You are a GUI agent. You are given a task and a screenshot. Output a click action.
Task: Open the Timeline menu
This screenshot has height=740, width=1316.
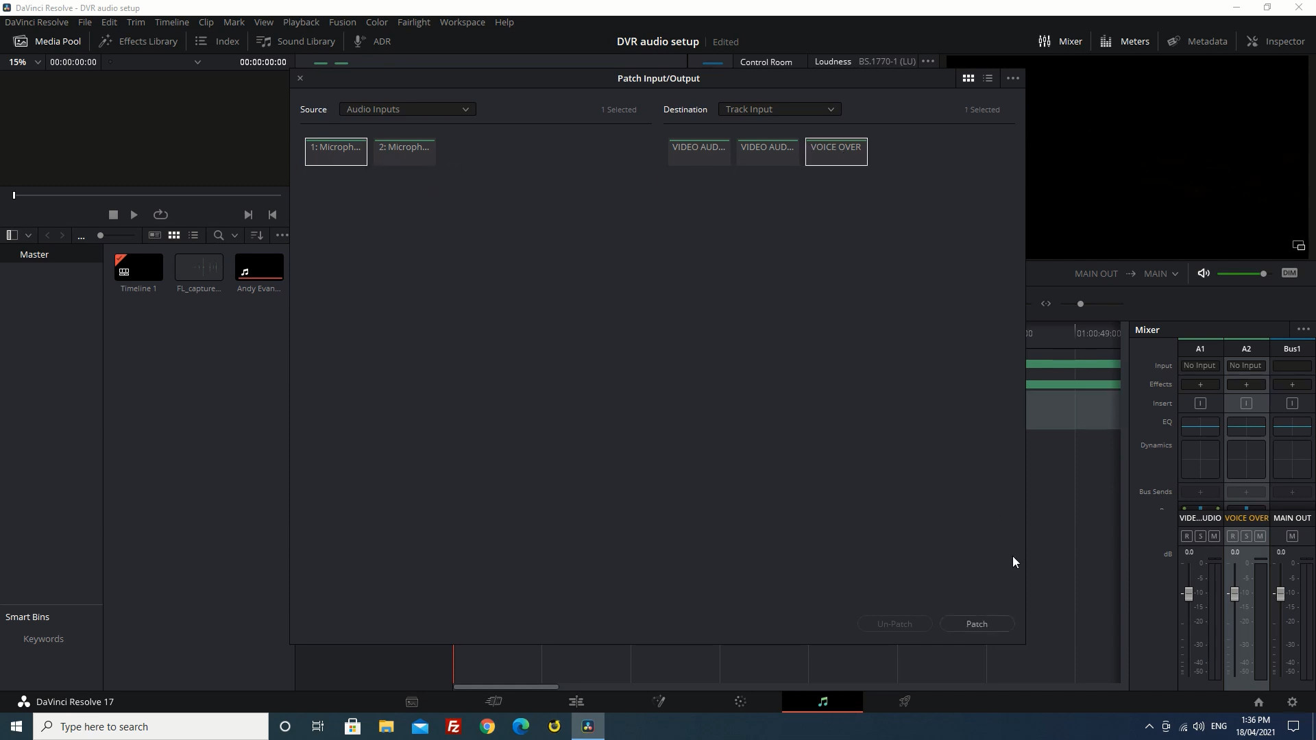point(171,22)
